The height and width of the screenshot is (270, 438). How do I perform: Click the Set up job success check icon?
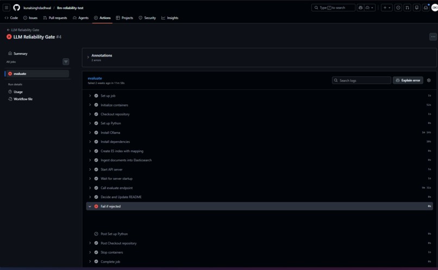[96, 96]
